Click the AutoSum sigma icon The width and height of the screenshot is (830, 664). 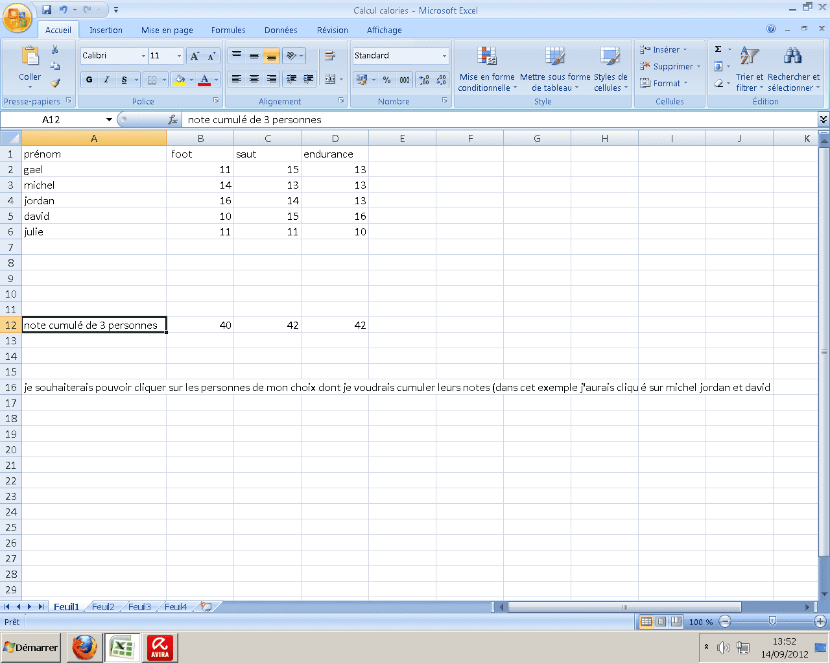tap(718, 49)
